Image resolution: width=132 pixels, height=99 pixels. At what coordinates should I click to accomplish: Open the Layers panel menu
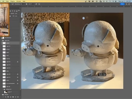tap(20, 8)
